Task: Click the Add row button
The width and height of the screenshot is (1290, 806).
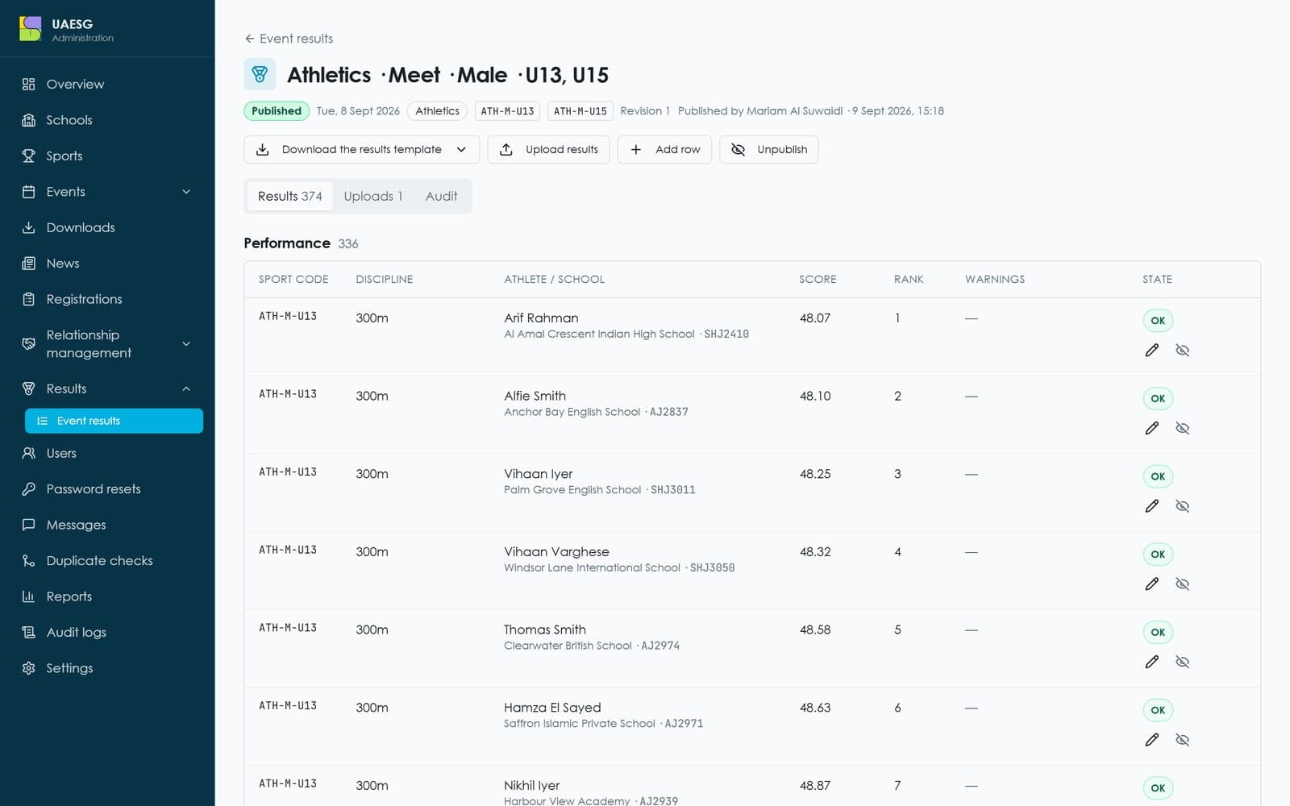Action: (664, 149)
